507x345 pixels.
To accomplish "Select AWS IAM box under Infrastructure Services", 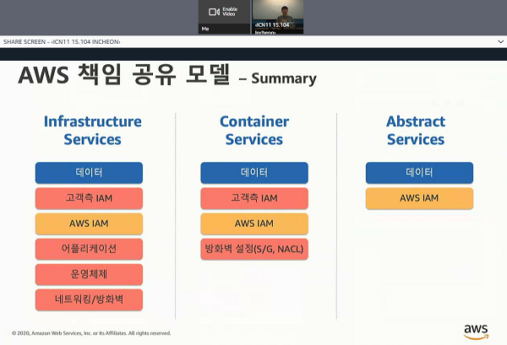I will pyautogui.click(x=89, y=224).
